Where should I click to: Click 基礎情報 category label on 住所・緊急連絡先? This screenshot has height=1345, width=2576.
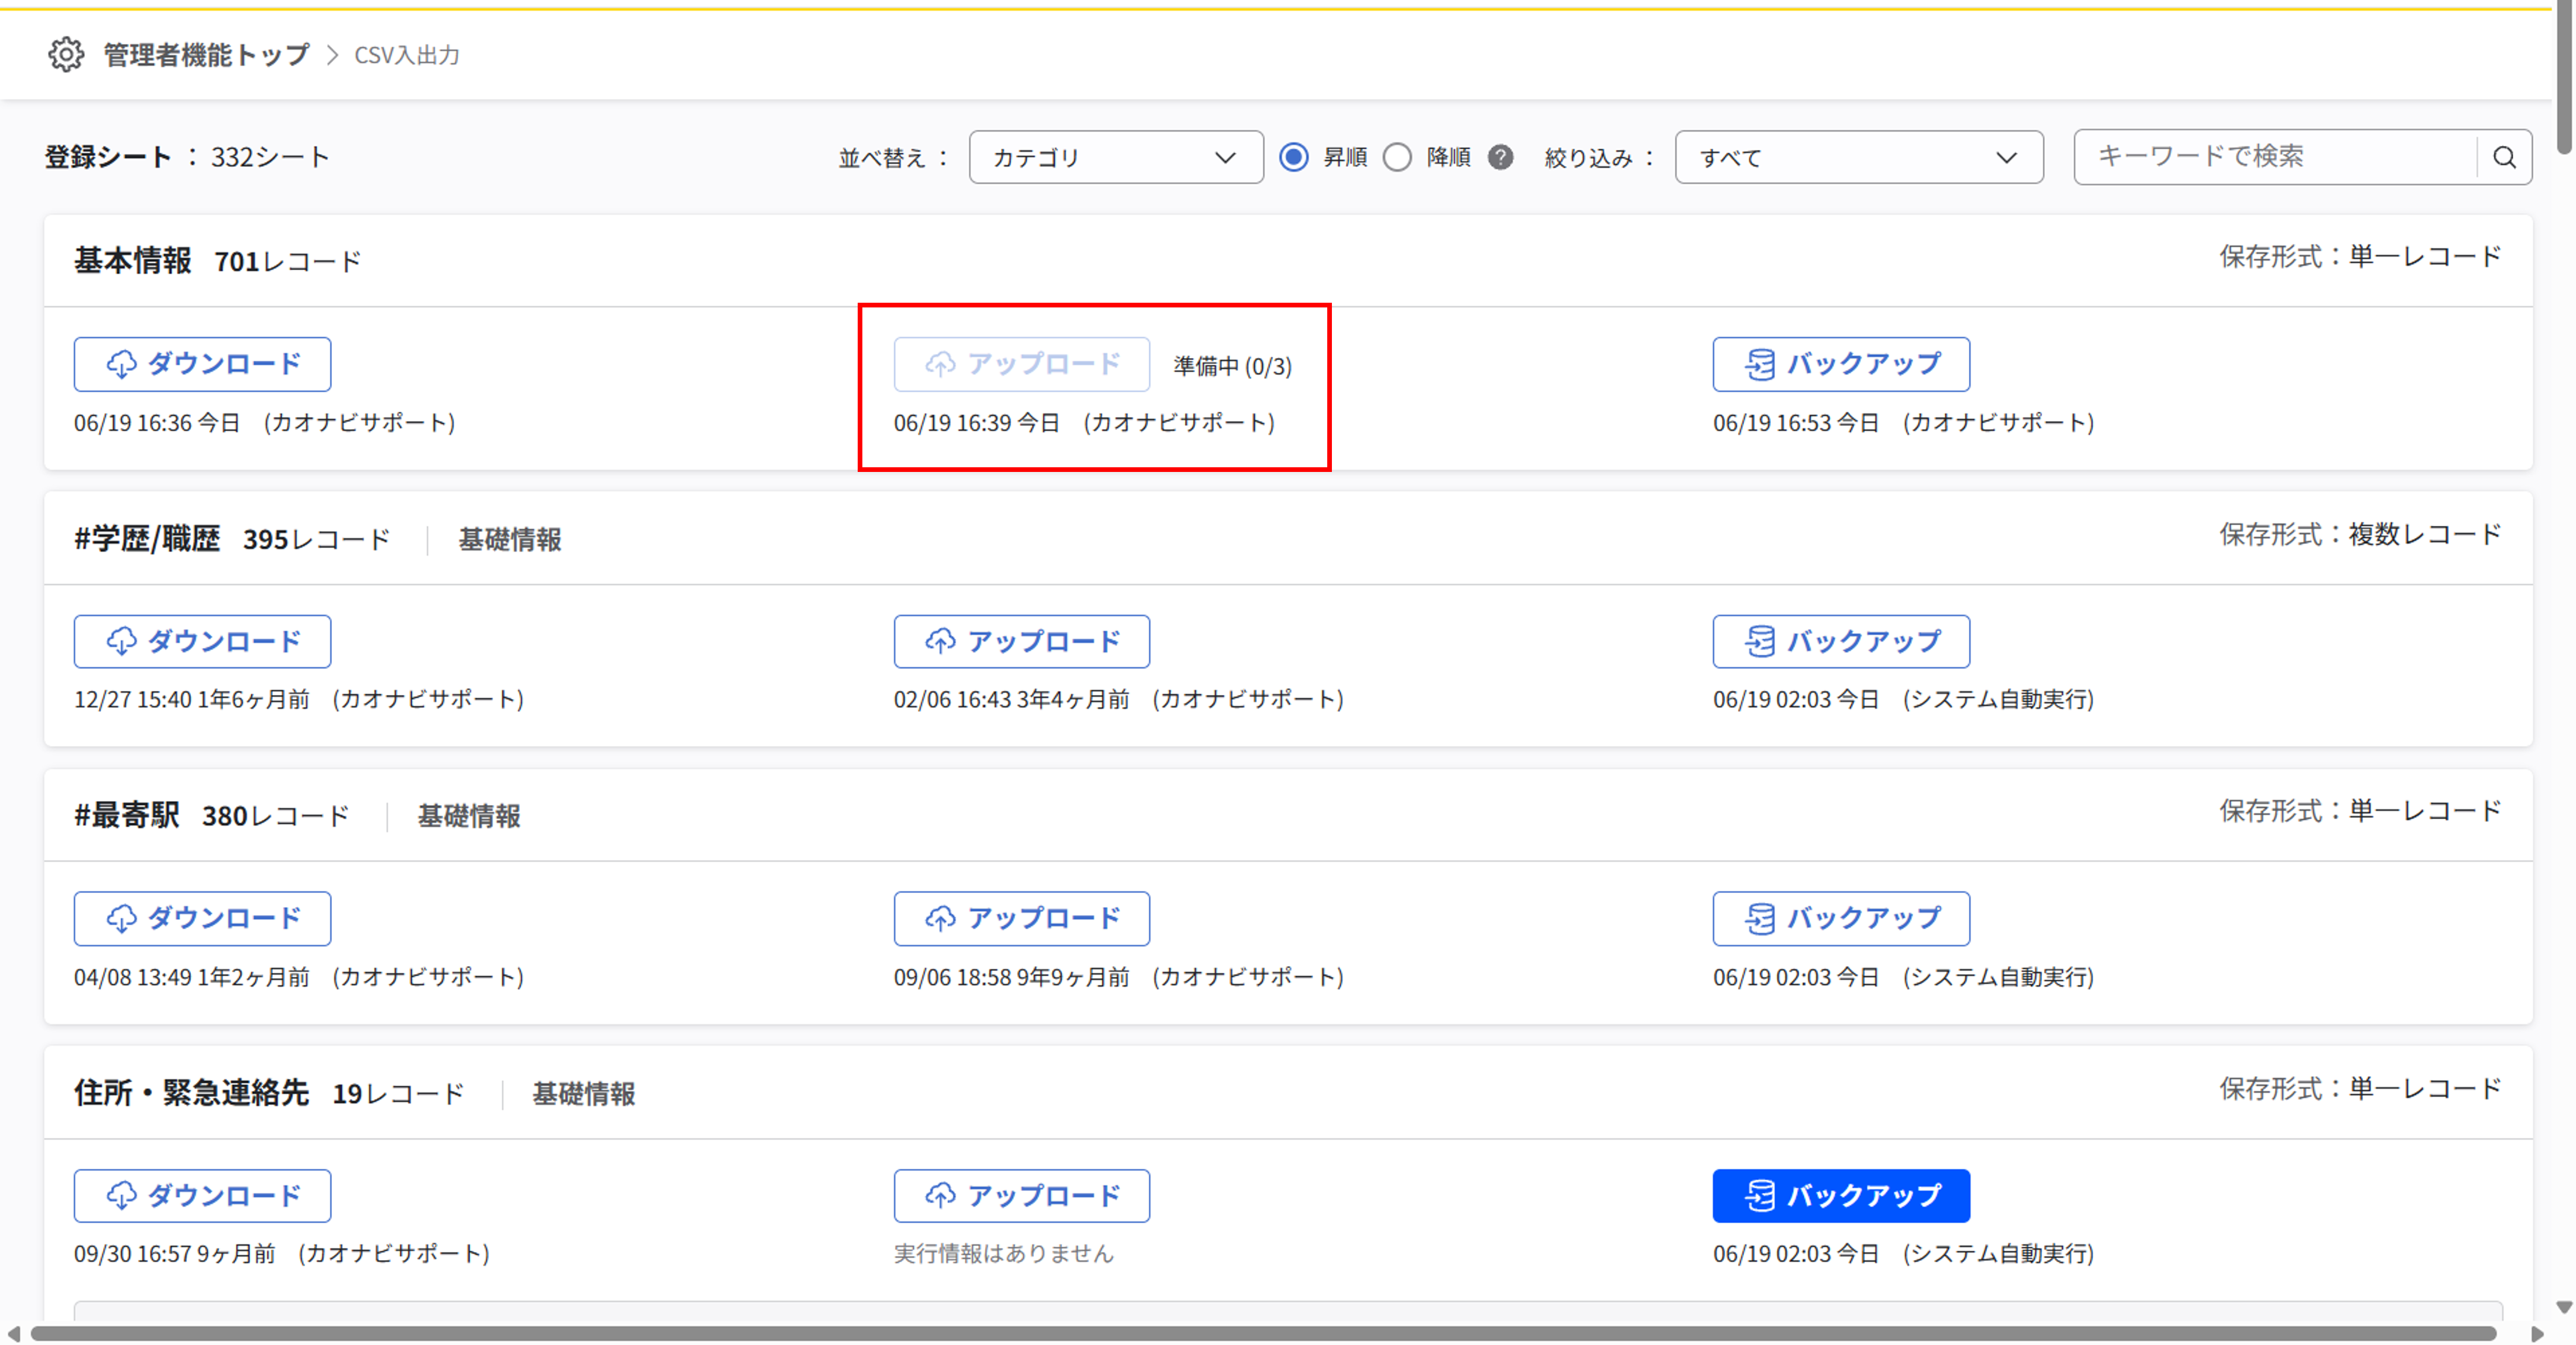(584, 1094)
